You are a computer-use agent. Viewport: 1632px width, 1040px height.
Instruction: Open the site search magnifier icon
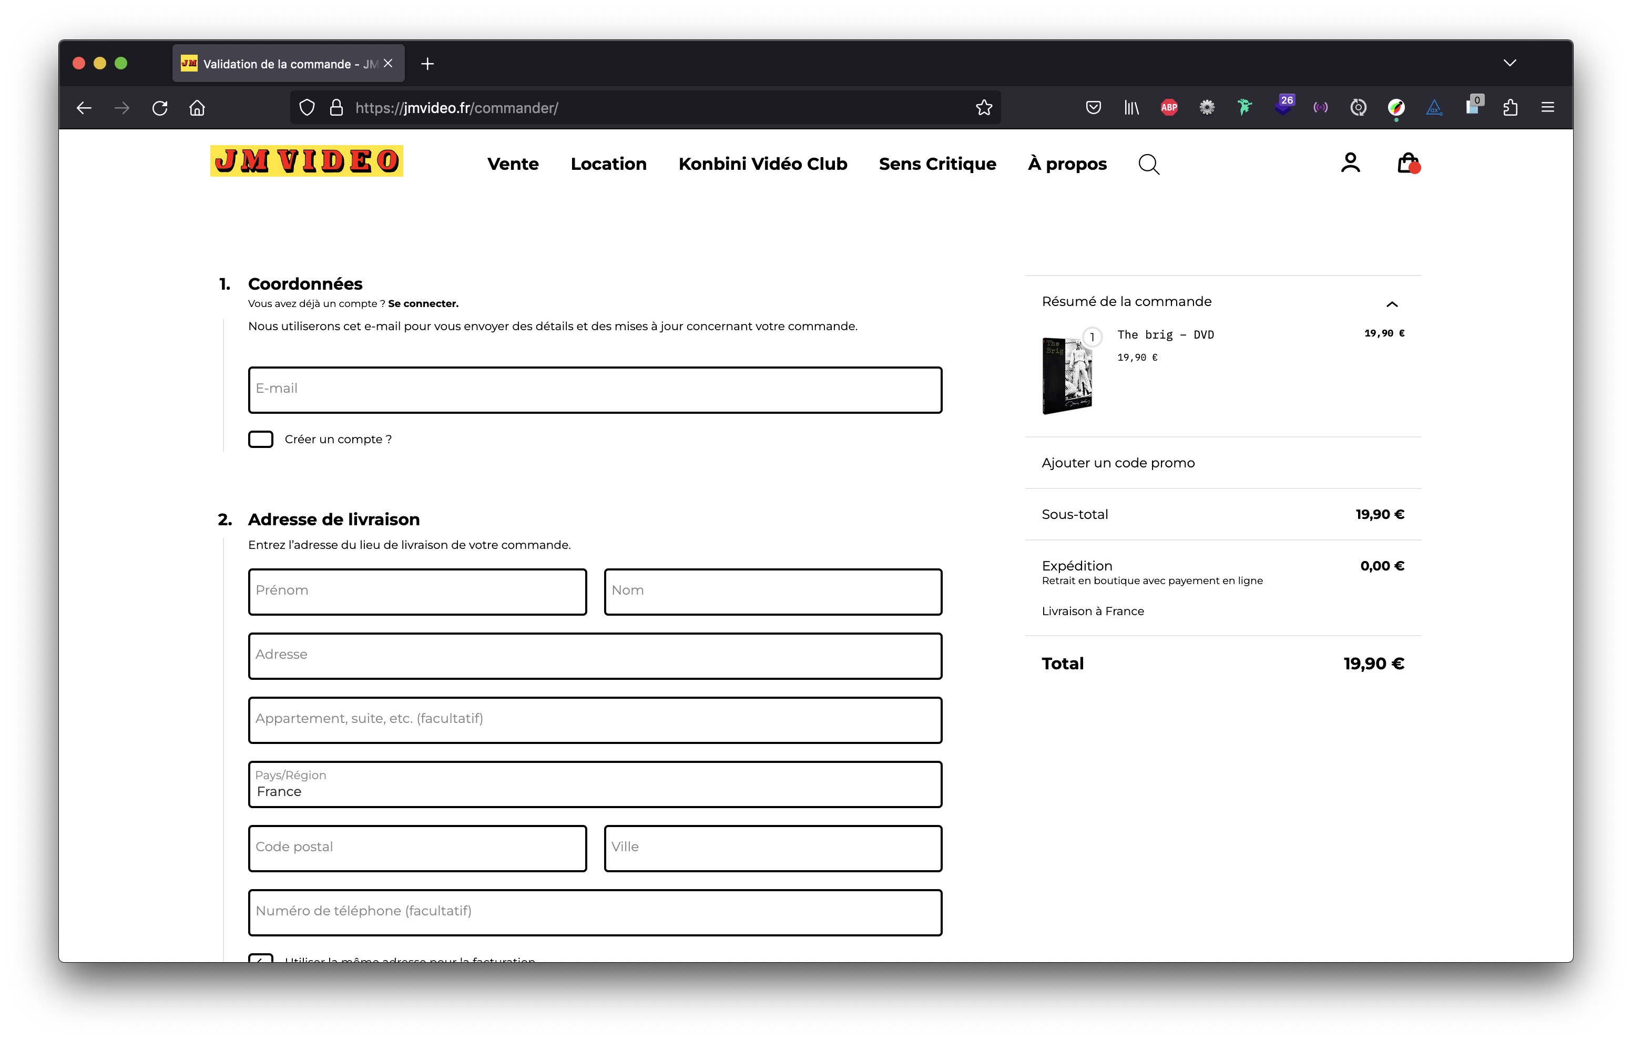click(1149, 164)
